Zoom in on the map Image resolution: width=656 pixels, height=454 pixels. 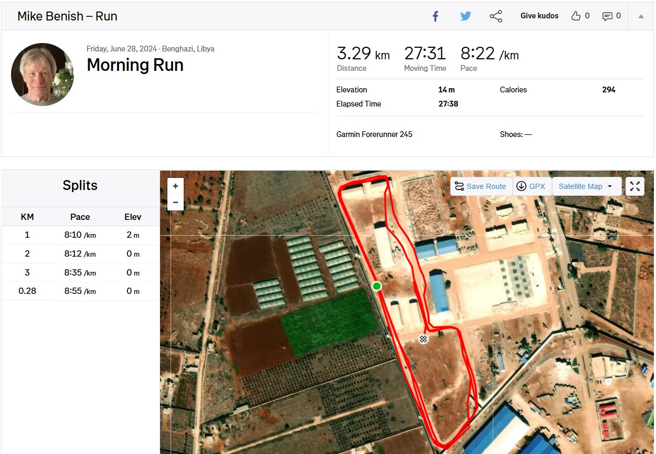click(x=175, y=186)
